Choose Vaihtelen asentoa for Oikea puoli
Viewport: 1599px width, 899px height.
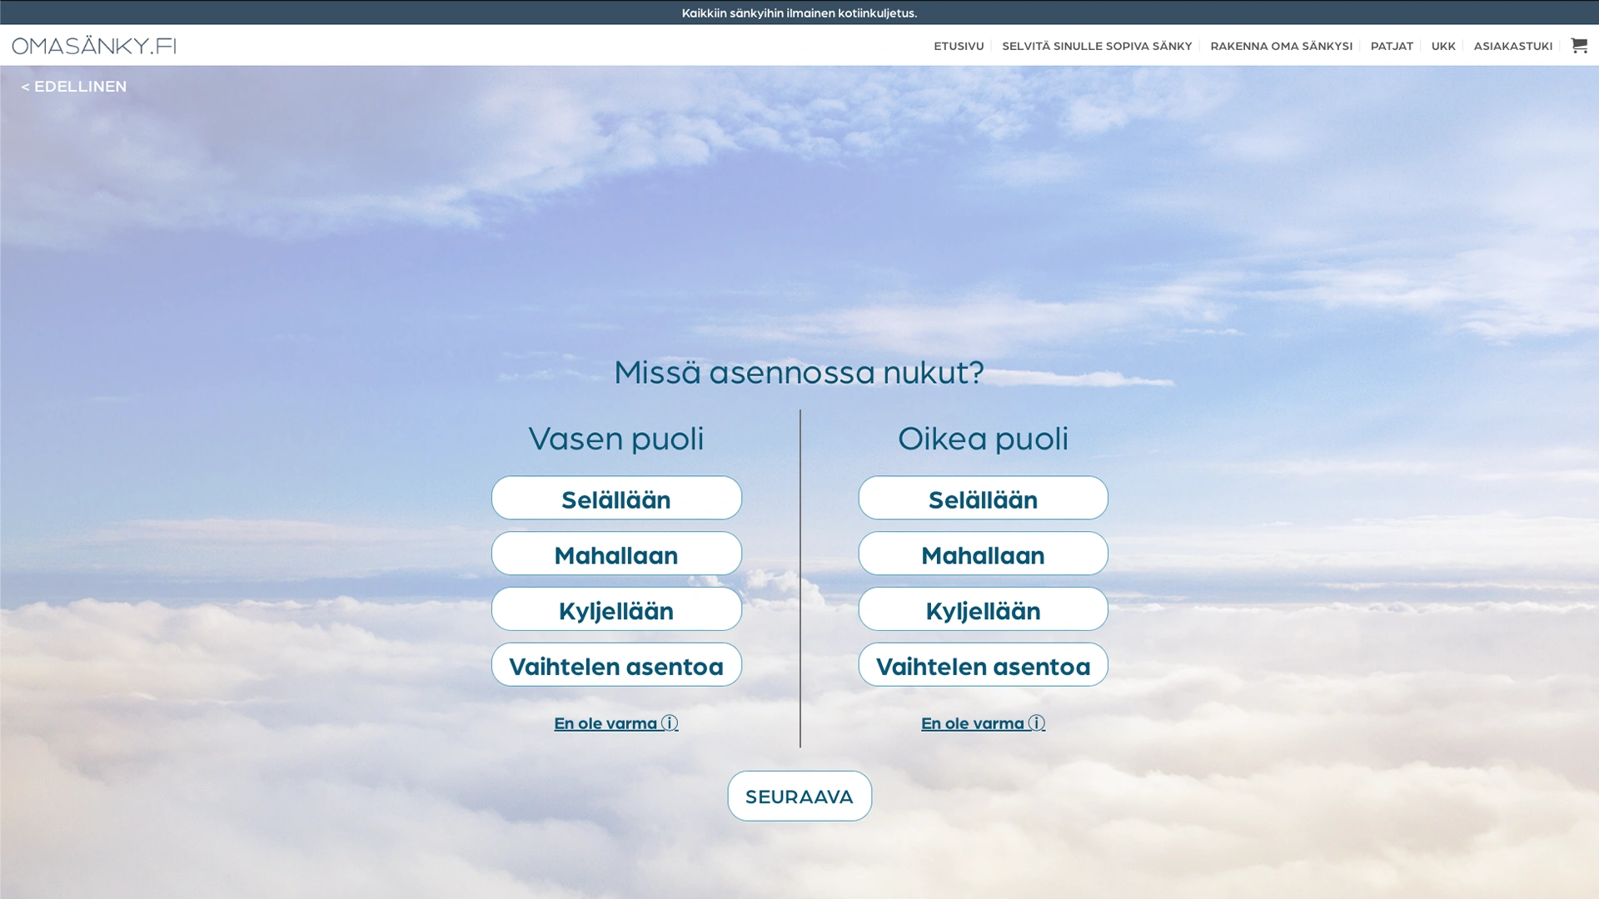[983, 665]
